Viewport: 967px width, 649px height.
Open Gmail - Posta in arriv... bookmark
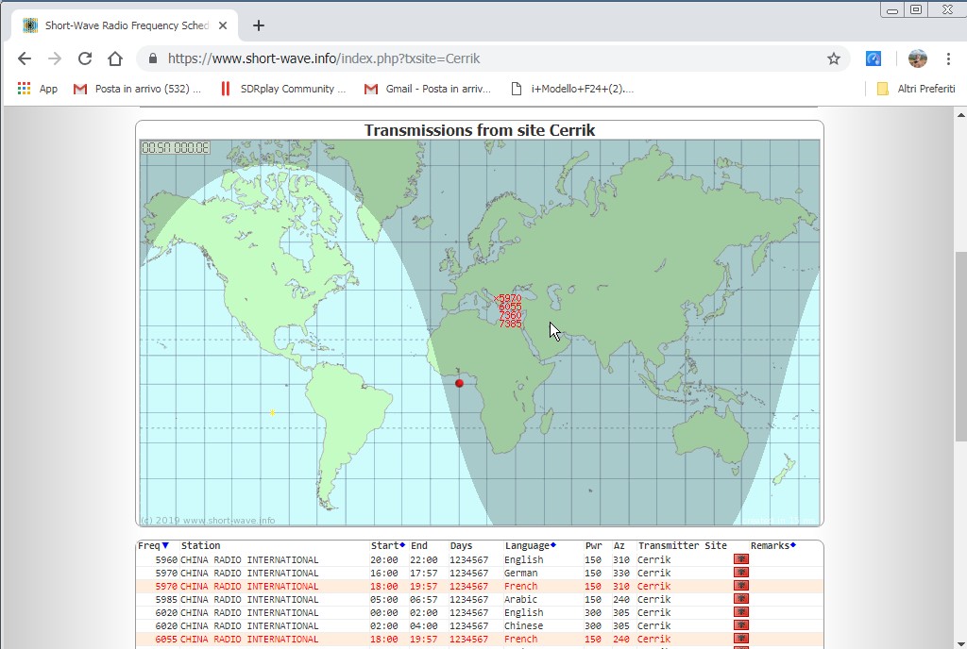pyautogui.click(x=428, y=89)
